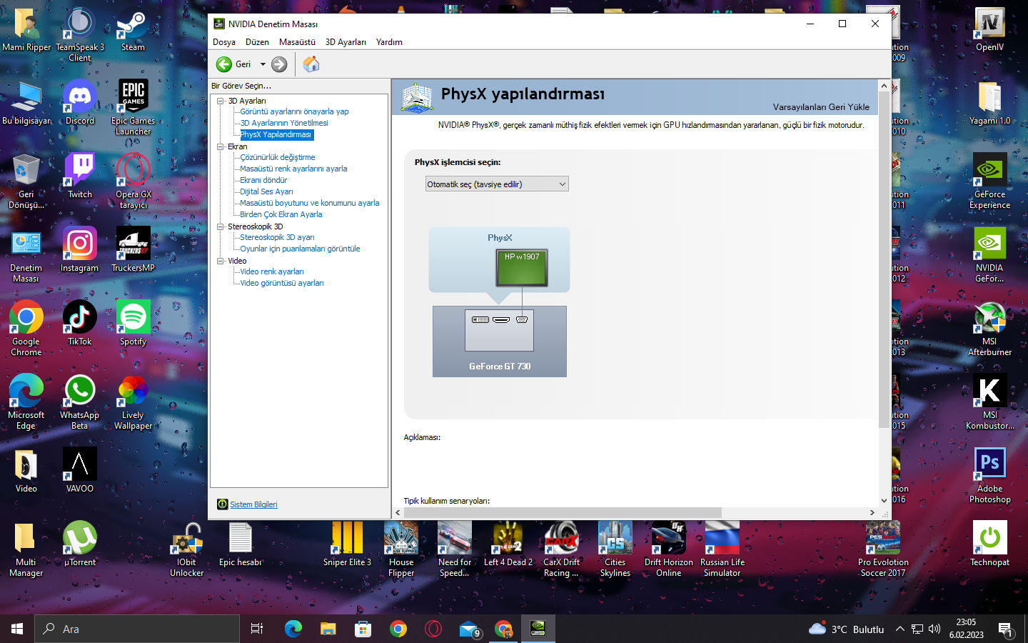Open the NVIDIA home page icon
The height and width of the screenshot is (643, 1028).
[x=311, y=64]
